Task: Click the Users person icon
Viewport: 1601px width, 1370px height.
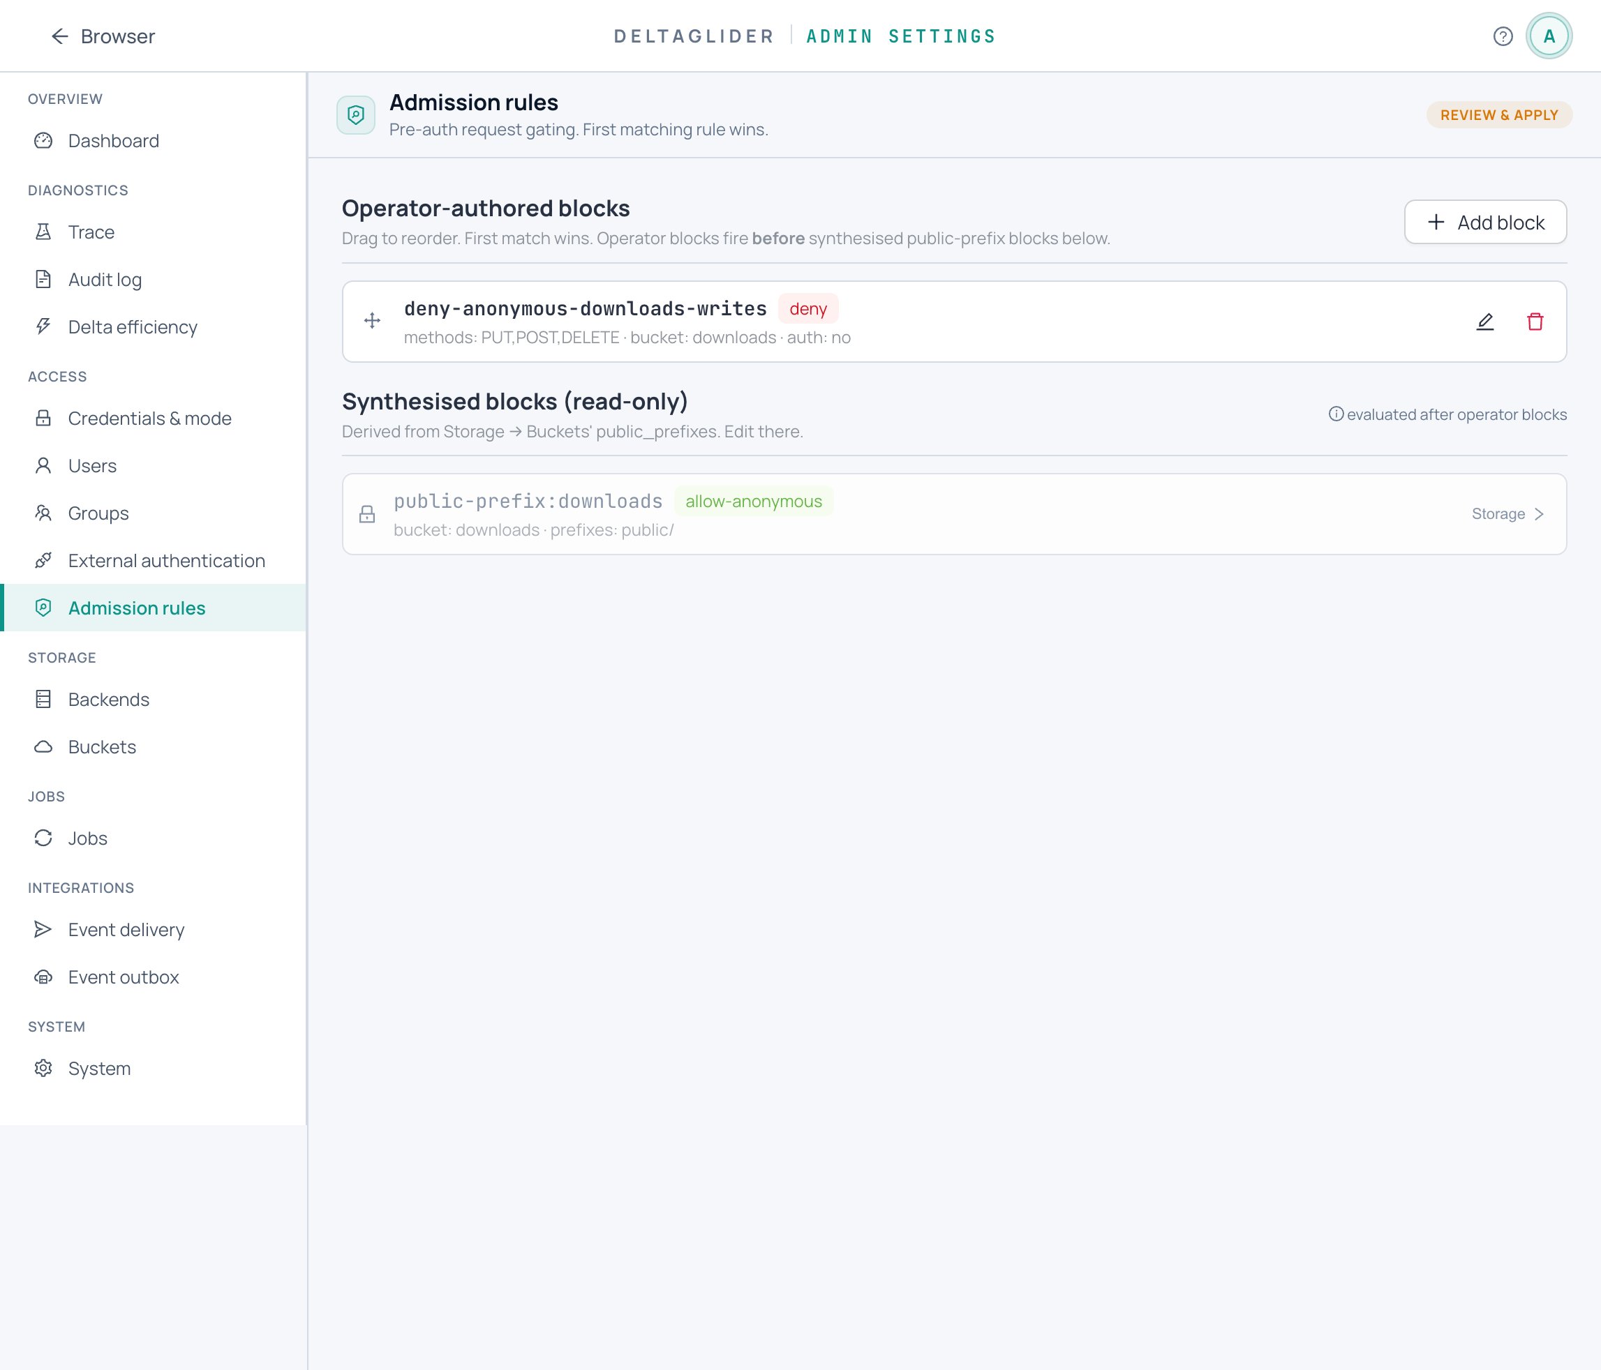Action: coord(43,466)
